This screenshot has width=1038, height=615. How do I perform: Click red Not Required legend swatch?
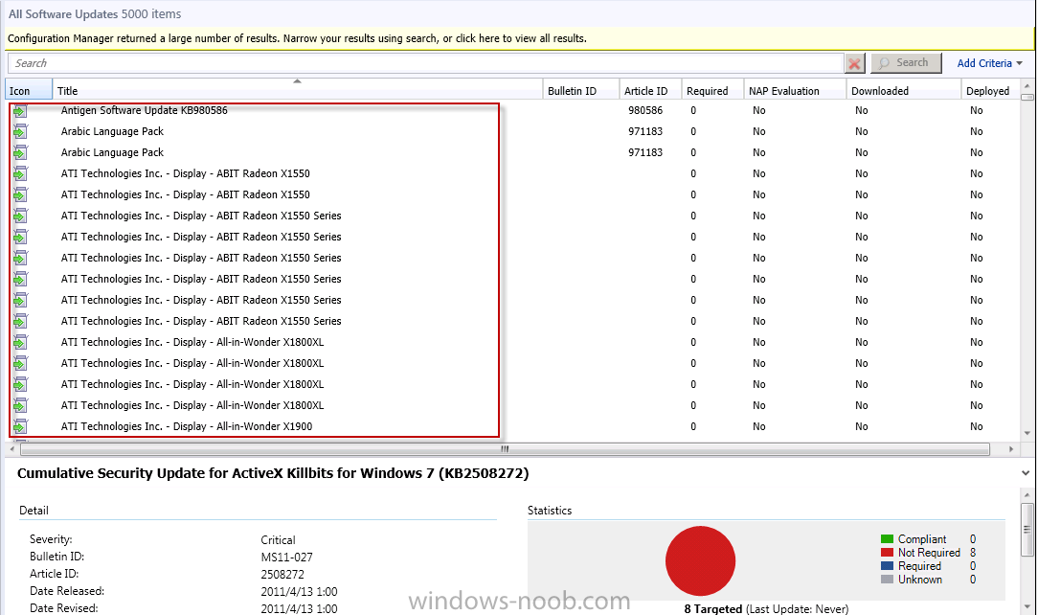(x=887, y=552)
